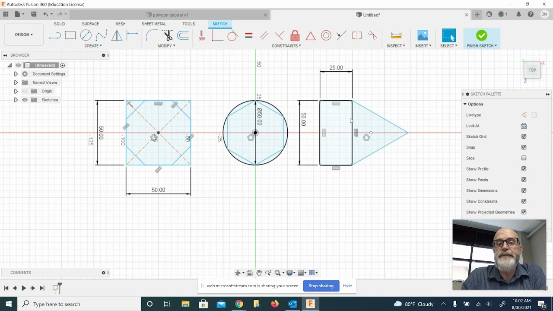553x311 pixels.
Task: Toggle the Show Projected Geometries checkbox
Action: pos(524,212)
